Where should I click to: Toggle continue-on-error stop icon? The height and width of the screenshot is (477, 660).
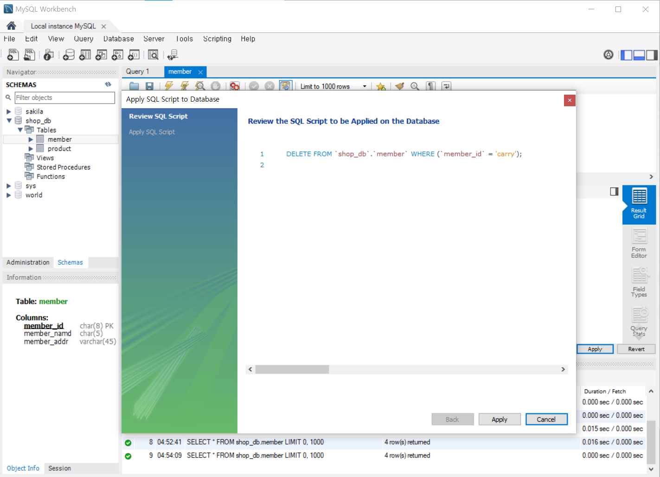tap(235, 86)
